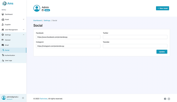Open the Account link under admin email

[10, 99]
